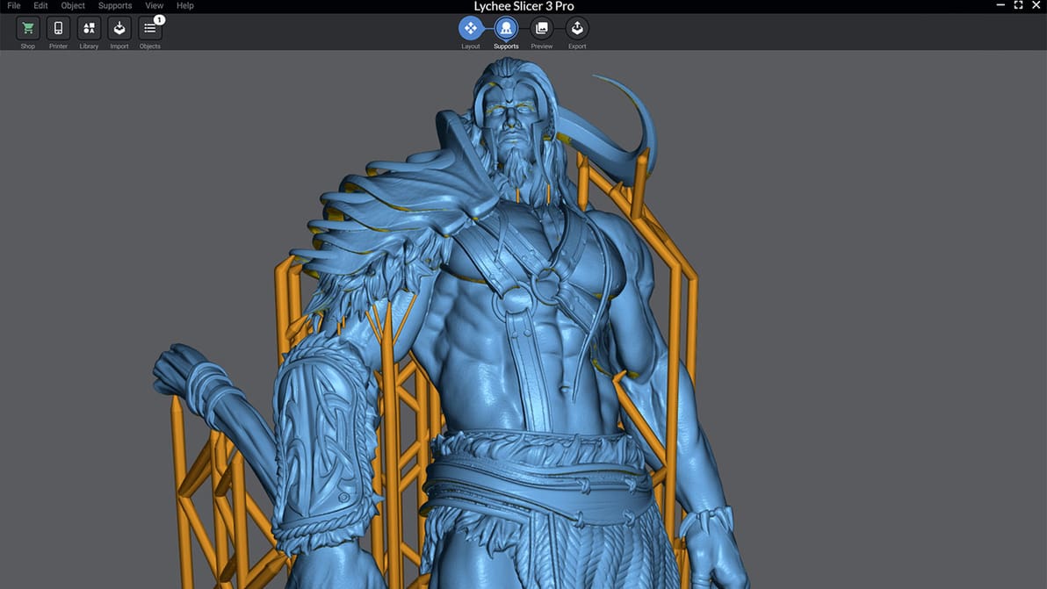Image resolution: width=1047 pixels, height=589 pixels.
Task: Switch to the Preview step
Action: (542, 28)
